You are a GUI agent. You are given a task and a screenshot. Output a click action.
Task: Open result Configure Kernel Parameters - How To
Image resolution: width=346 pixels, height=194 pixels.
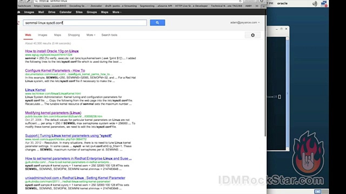click(x=55, y=70)
